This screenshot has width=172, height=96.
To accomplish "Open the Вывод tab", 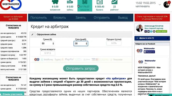I will pyautogui.click(x=123, y=18).
